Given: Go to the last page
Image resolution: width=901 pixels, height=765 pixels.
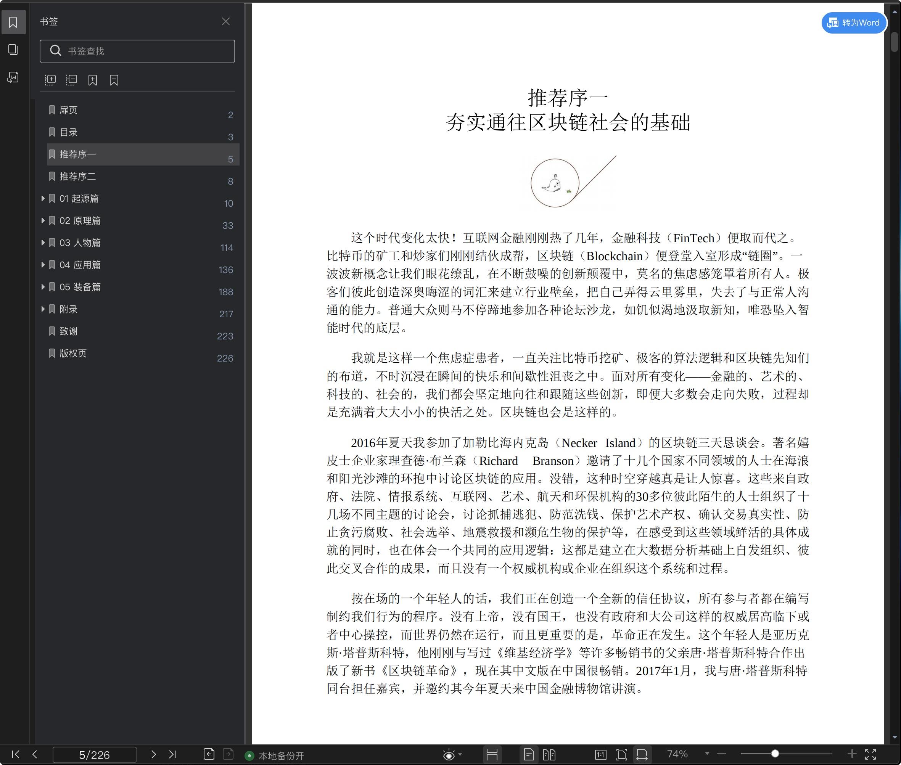Looking at the screenshot, I should pyautogui.click(x=173, y=754).
